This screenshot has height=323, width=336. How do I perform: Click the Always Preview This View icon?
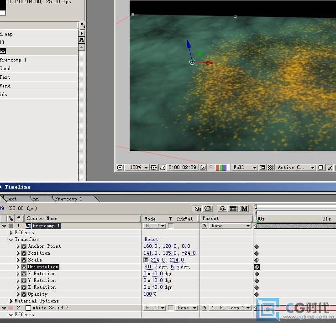[120, 168]
